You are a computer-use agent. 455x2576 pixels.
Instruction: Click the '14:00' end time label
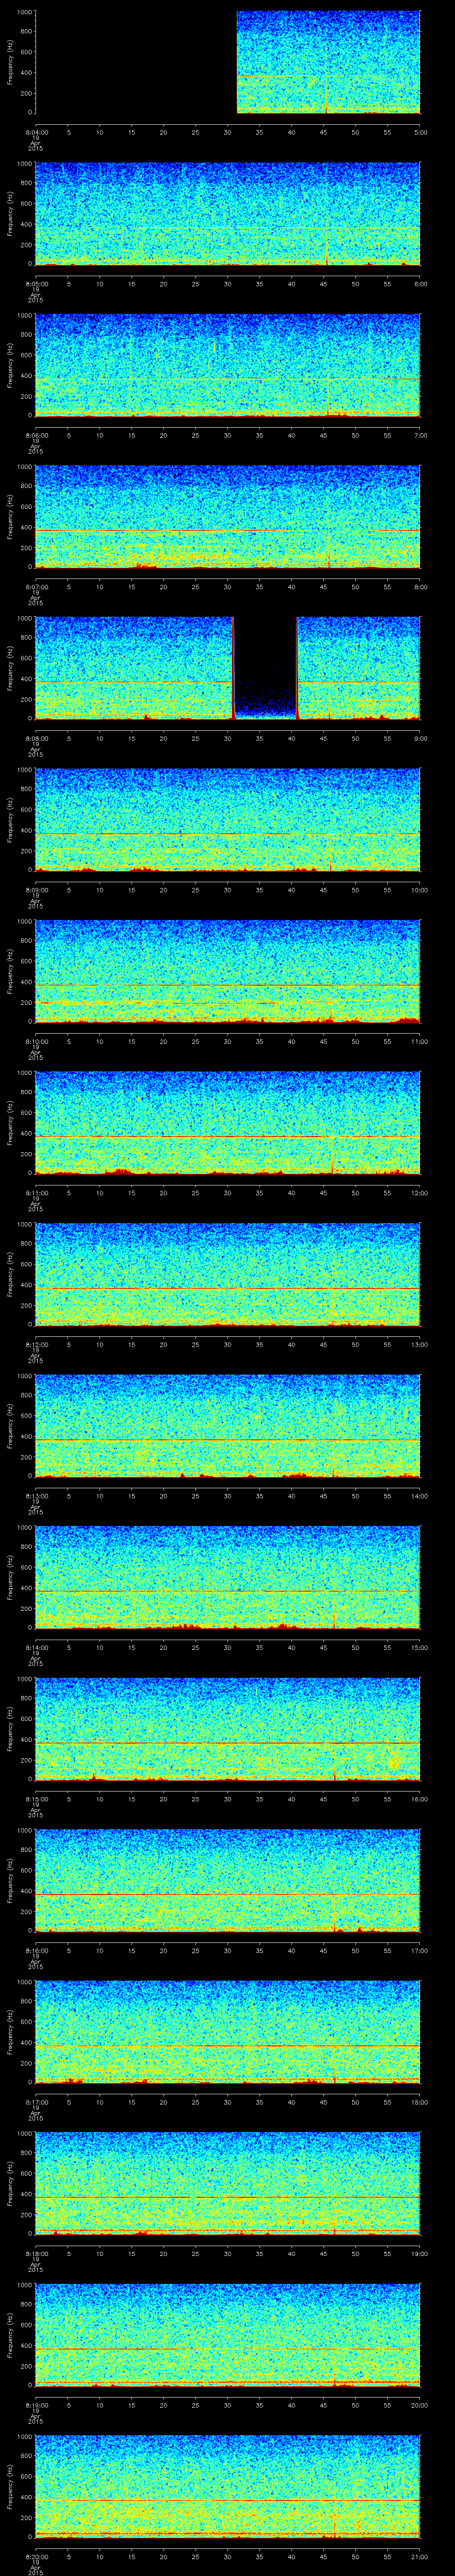click(x=419, y=1496)
